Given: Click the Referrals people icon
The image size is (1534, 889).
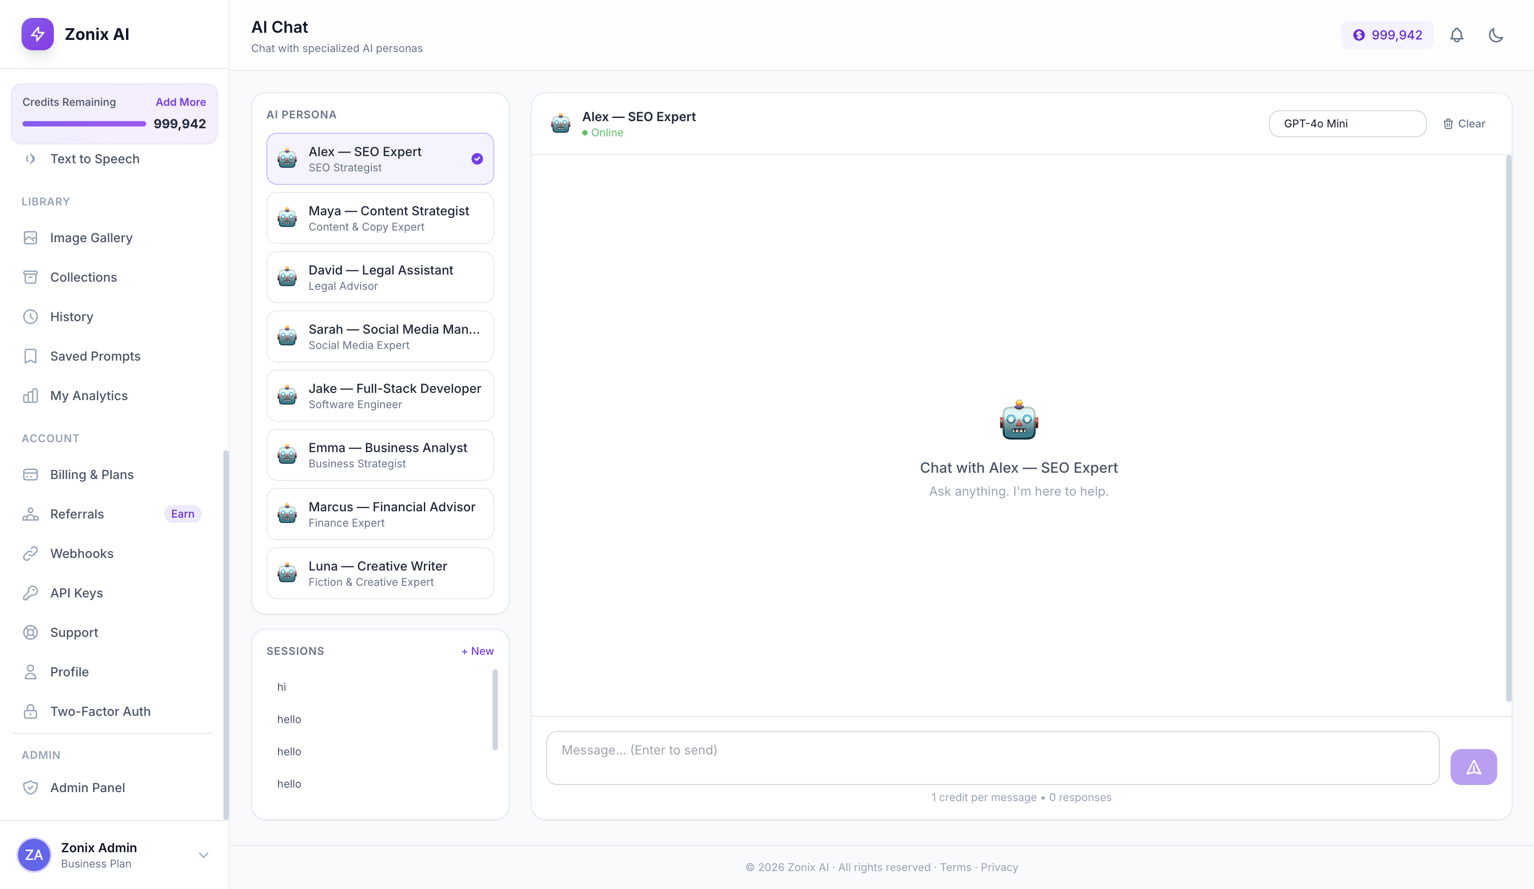Looking at the screenshot, I should [31, 514].
